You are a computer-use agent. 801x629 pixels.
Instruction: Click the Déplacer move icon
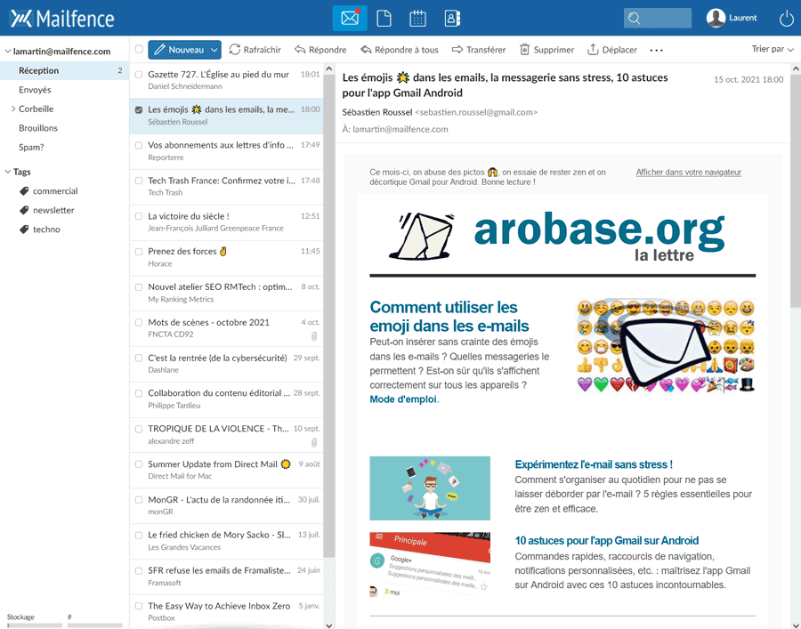pyautogui.click(x=593, y=50)
